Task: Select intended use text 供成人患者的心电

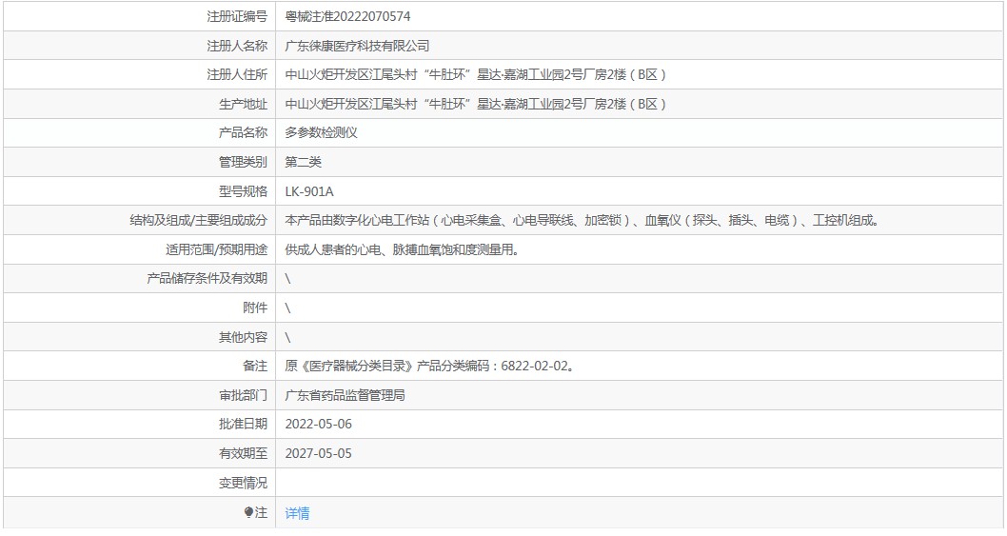Action: 402,249
